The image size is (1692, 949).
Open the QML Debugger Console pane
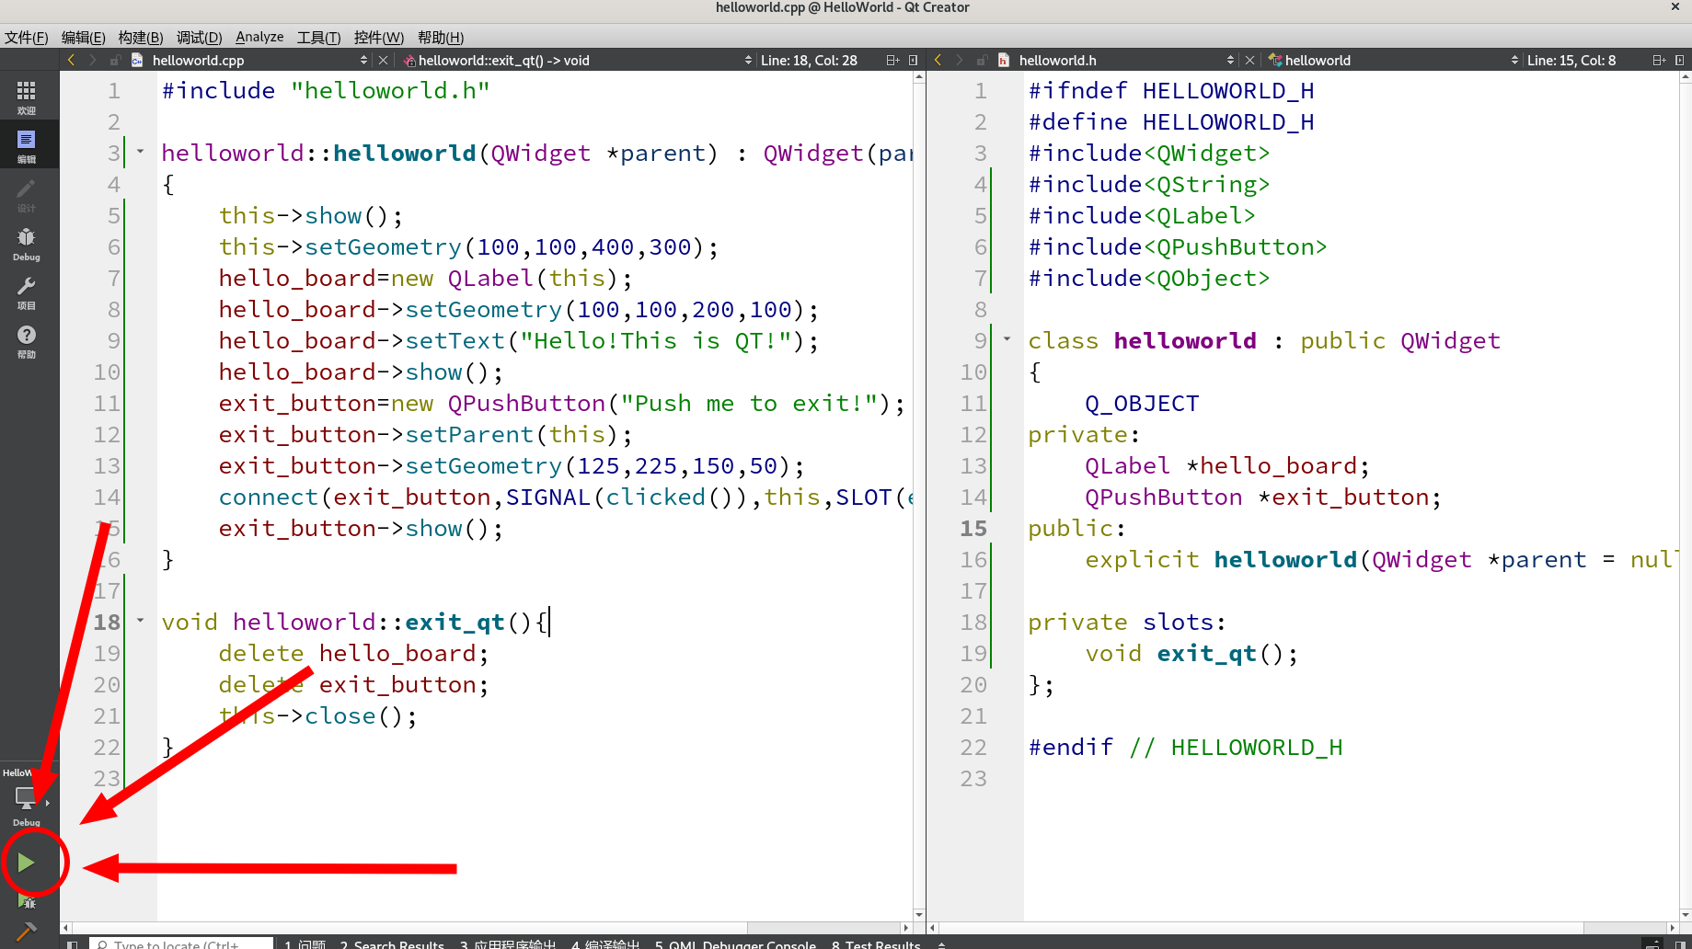coord(735,943)
